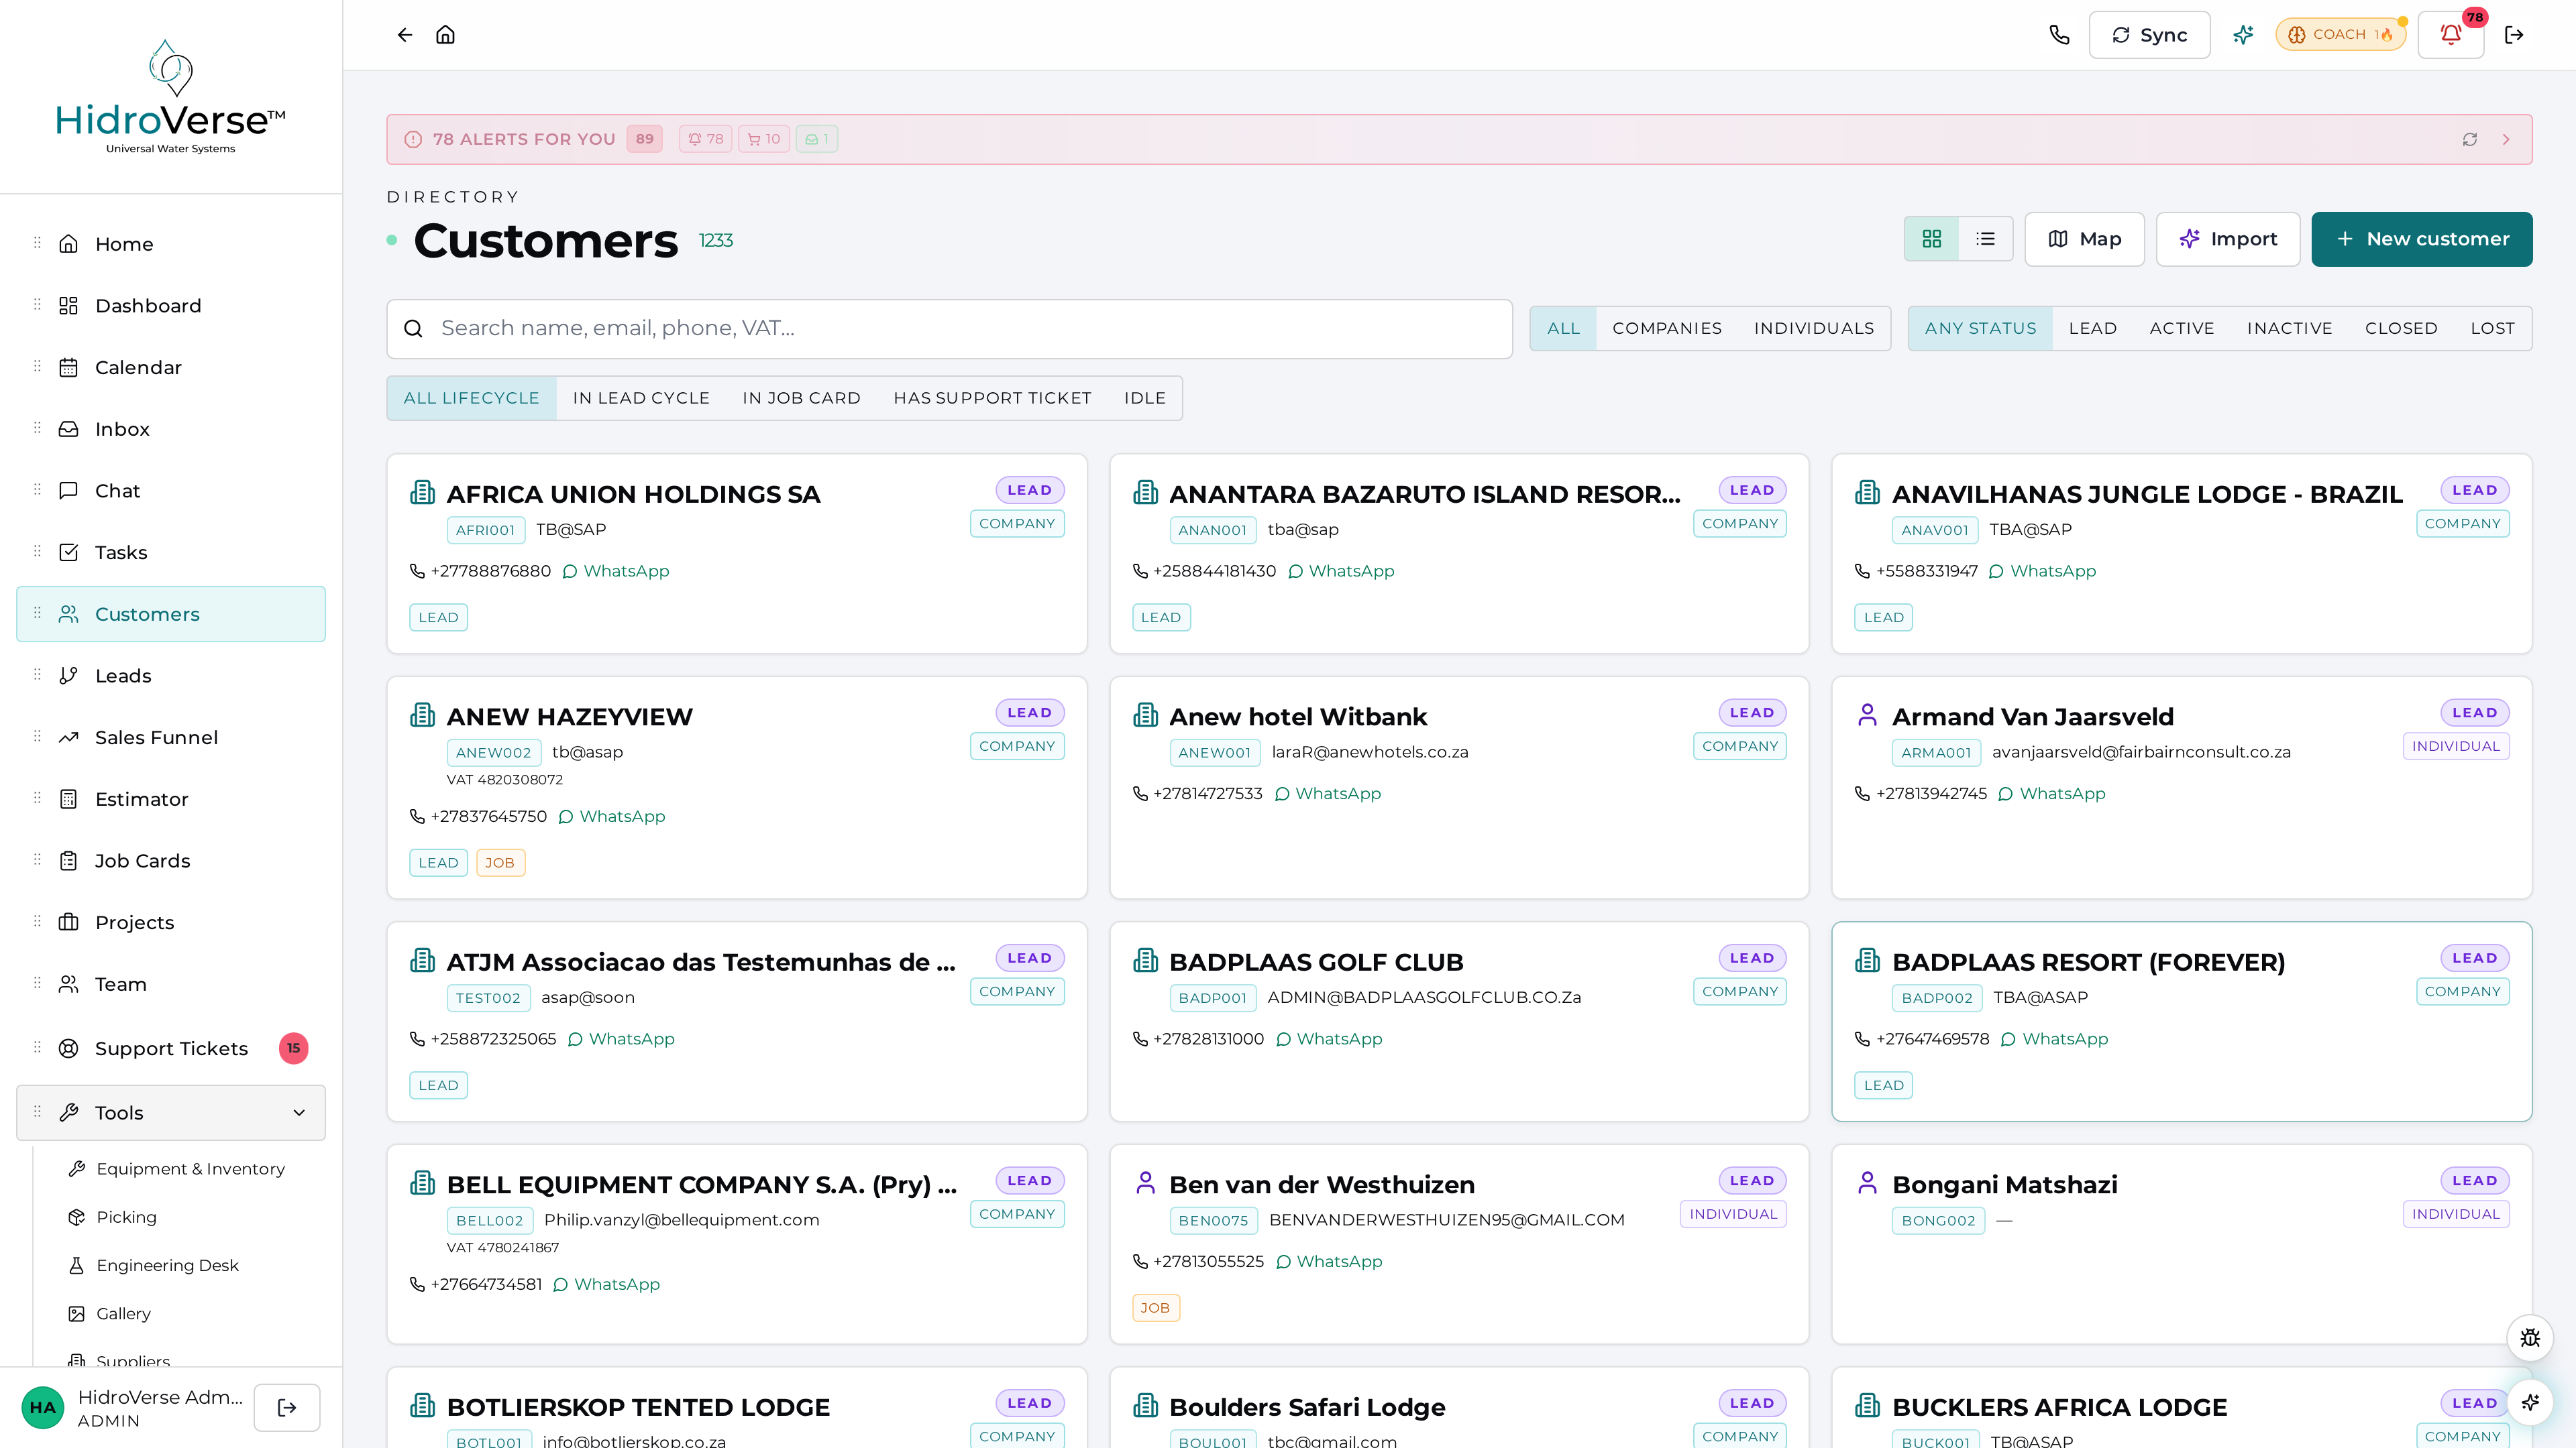Click the Projects sidebar icon
Screen dimensions: 2576x1448
[68, 922]
